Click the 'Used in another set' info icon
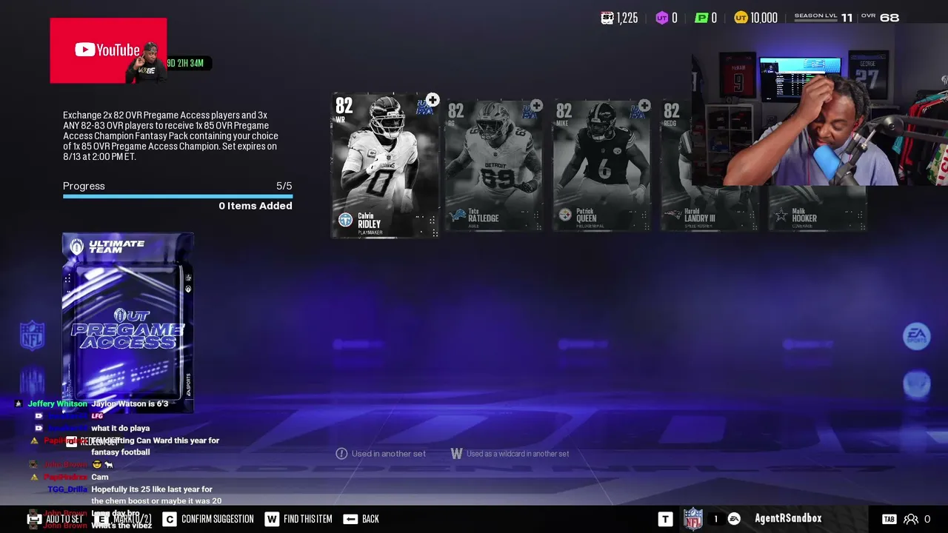 pos(341,454)
